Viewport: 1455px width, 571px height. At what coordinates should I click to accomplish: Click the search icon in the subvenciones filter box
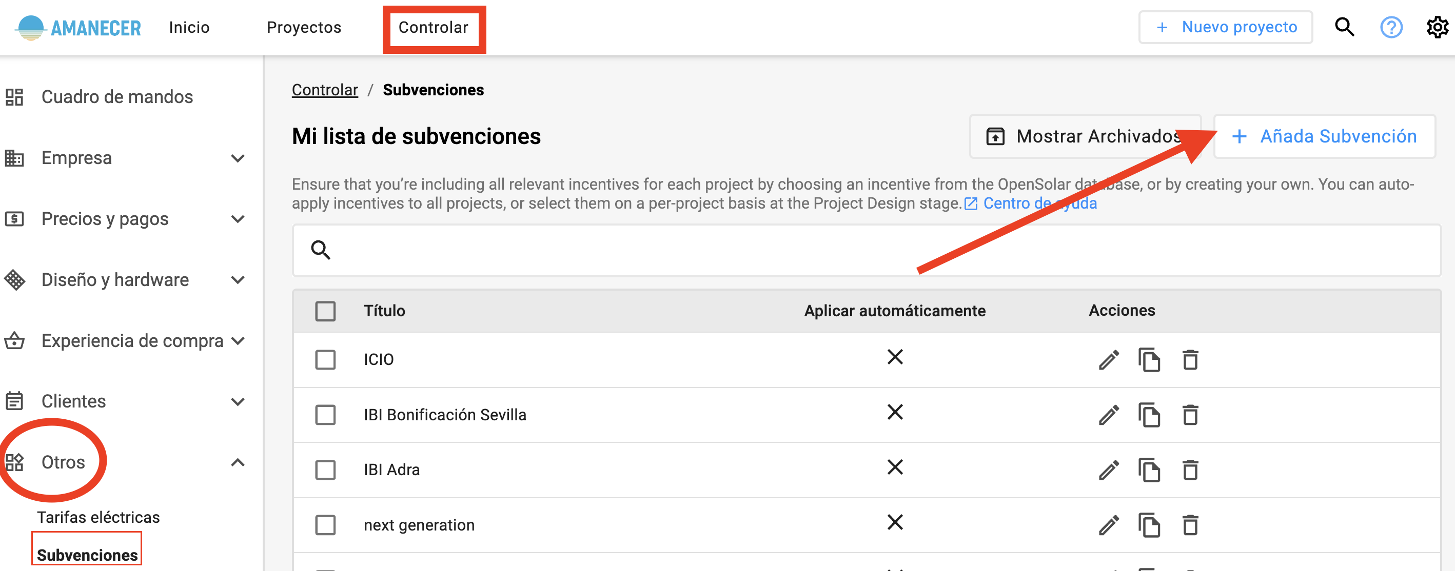[321, 250]
